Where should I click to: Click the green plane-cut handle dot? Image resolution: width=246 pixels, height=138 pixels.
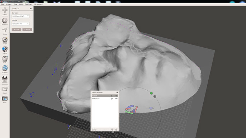pos(151,93)
